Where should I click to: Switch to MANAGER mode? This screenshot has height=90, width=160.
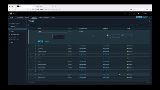pyautogui.click(x=145, y=17)
